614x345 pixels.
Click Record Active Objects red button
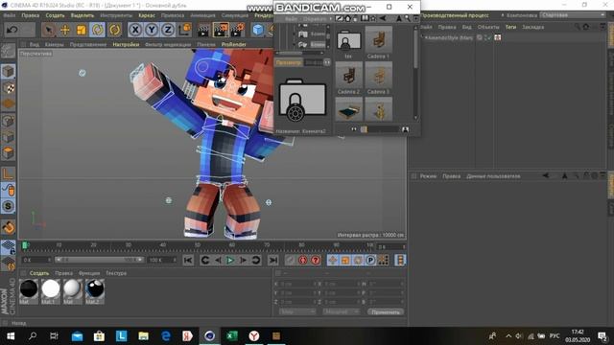[303, 260]
